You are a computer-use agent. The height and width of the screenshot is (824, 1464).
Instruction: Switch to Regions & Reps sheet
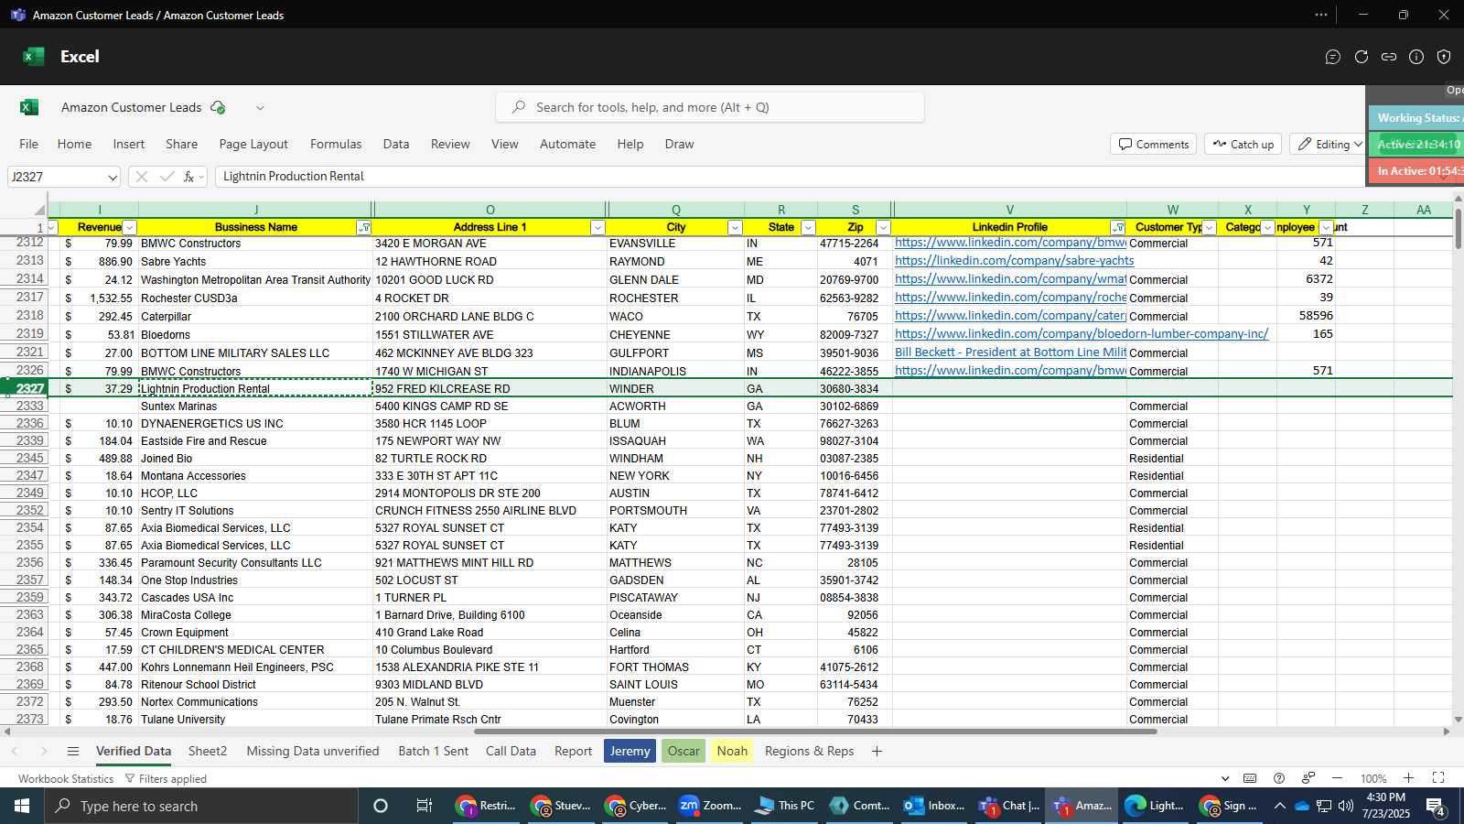809,751
